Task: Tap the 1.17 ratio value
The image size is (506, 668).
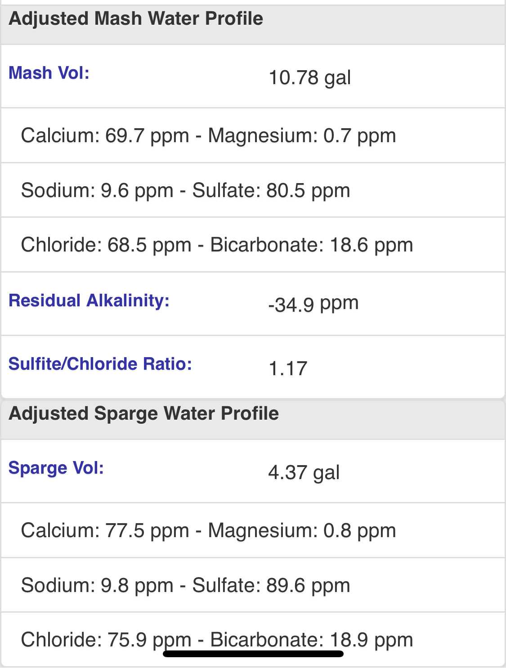Action: [288, 368]
